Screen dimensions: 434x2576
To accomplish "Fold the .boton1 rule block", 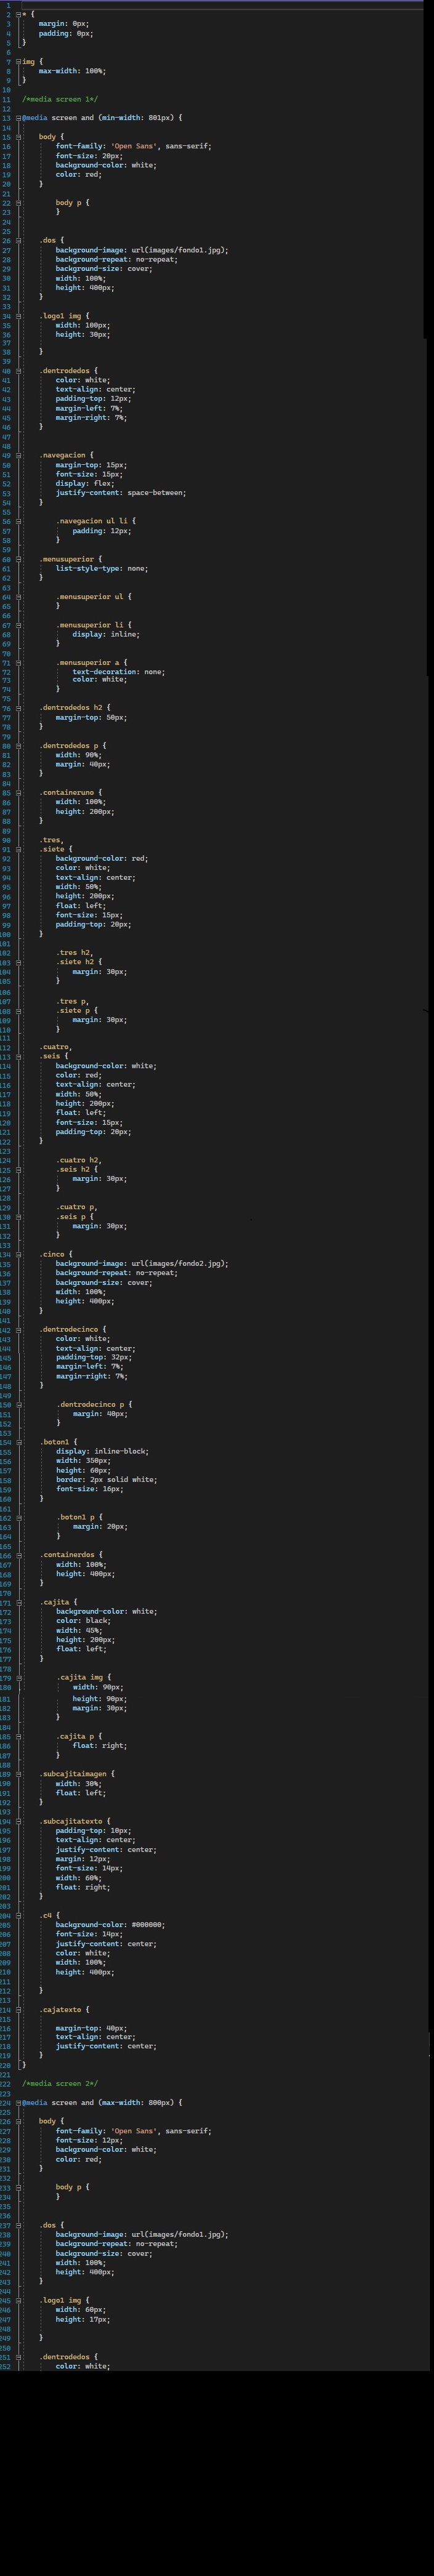I will point(18,1442).
